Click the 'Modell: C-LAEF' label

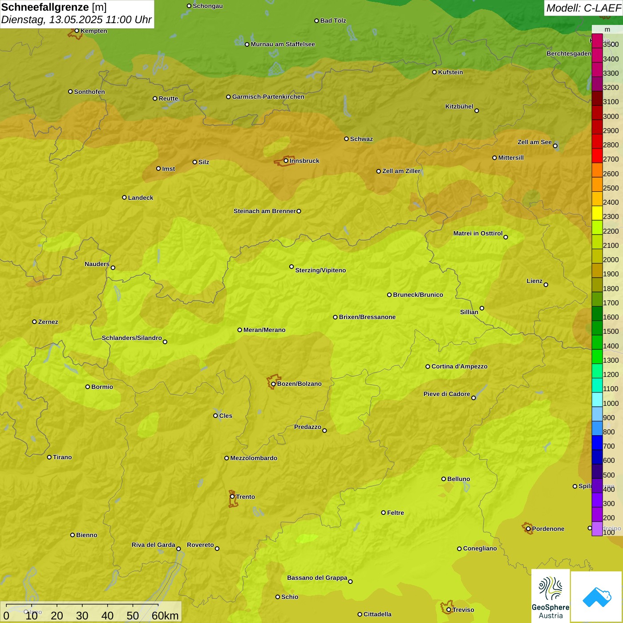[583, 8]
